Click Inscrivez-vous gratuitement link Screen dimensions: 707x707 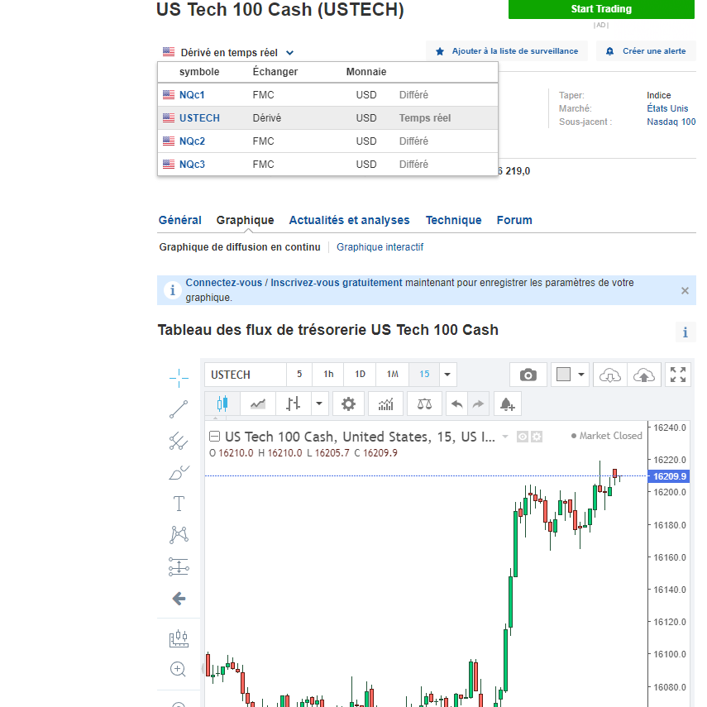point(336,283)
